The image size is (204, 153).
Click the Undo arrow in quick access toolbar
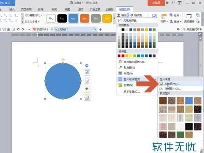18,29
